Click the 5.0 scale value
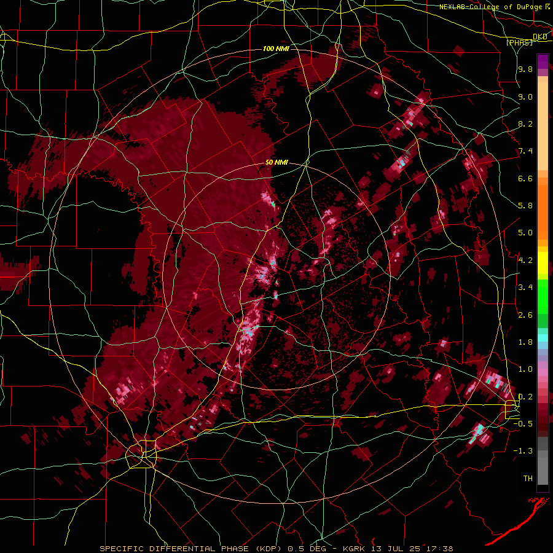 525,233
